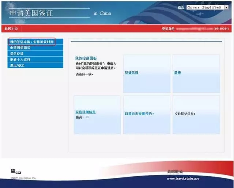
Task: Click the ©2011 CGI Group Inc. text
Action: tap(23, 178)
